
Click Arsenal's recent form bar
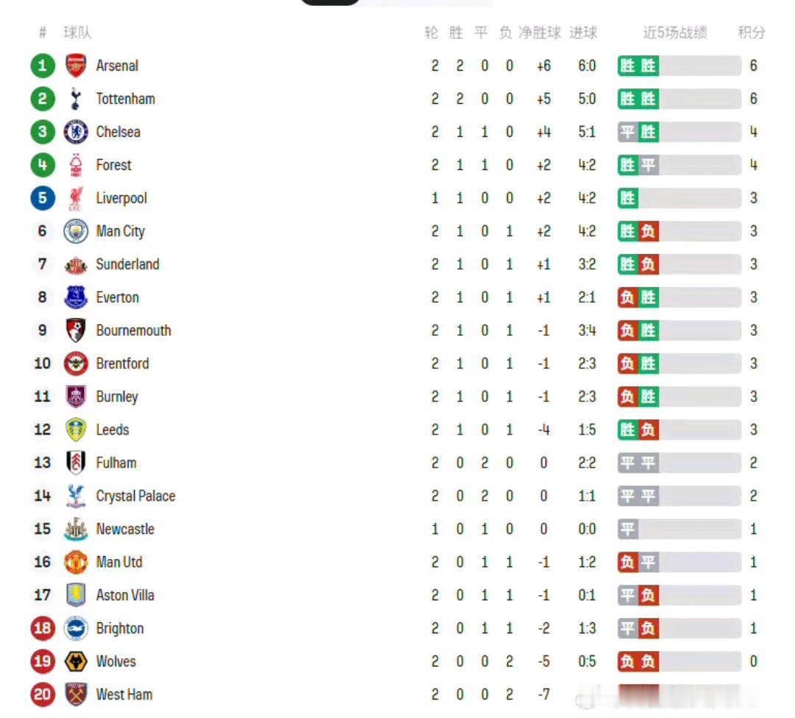[x=679, y=66]
